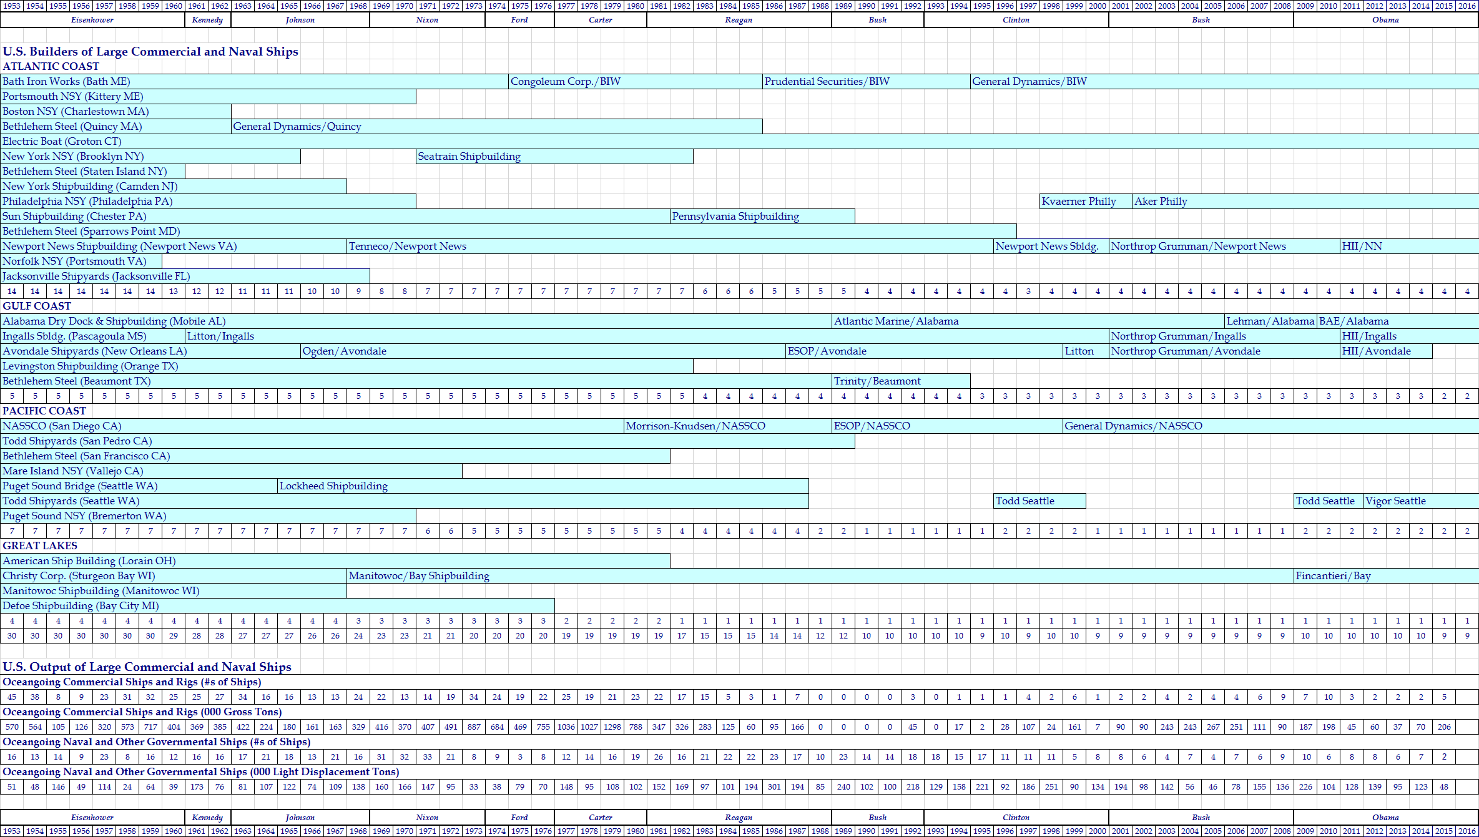
Task: Click the 'Pennsylvania Shipbuilding' cell
Action: [762, 216]
